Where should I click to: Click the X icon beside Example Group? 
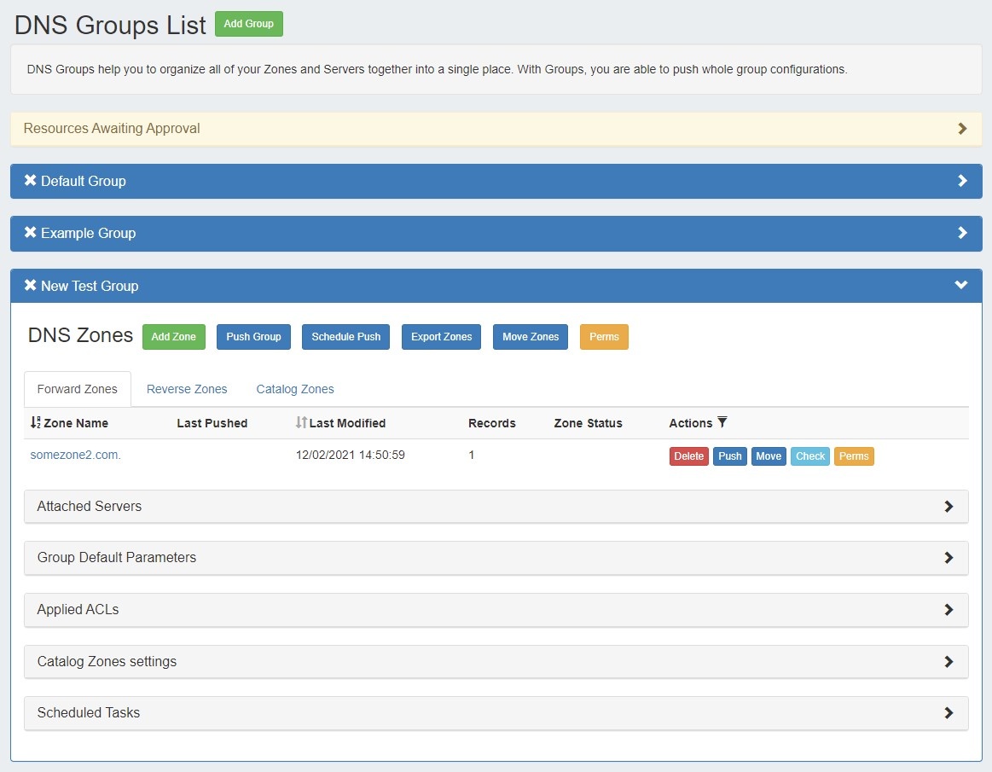[x=31, y=233]
